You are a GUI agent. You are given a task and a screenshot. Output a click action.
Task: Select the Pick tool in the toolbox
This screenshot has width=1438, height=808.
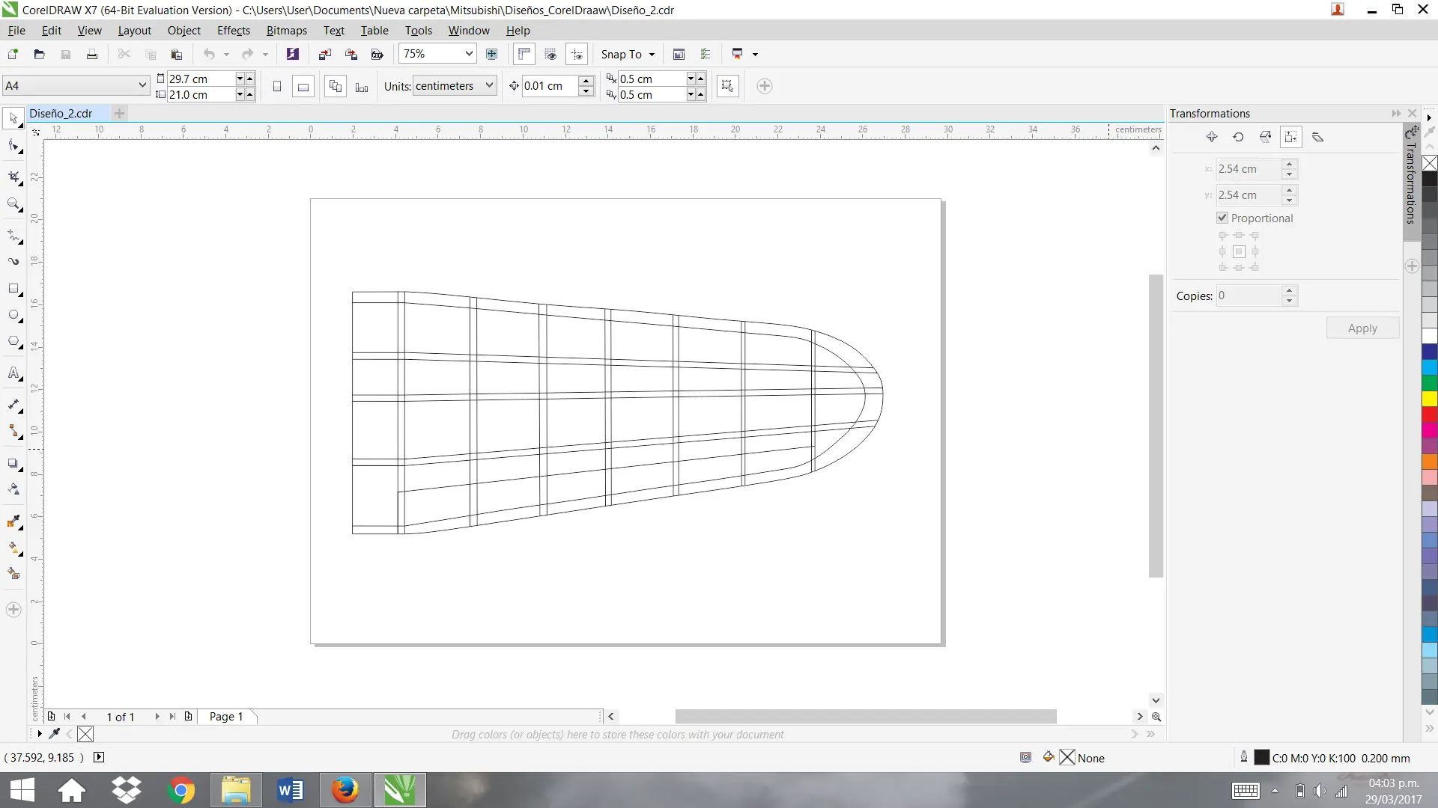tap(13, 118)
